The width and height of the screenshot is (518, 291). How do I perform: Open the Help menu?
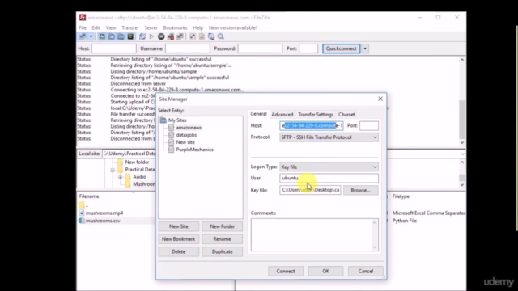(x=197, y=27)
